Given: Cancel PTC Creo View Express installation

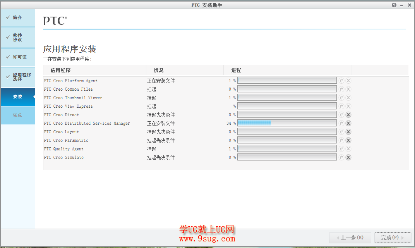Looking at the screenshot, I should tap(348, 106).
